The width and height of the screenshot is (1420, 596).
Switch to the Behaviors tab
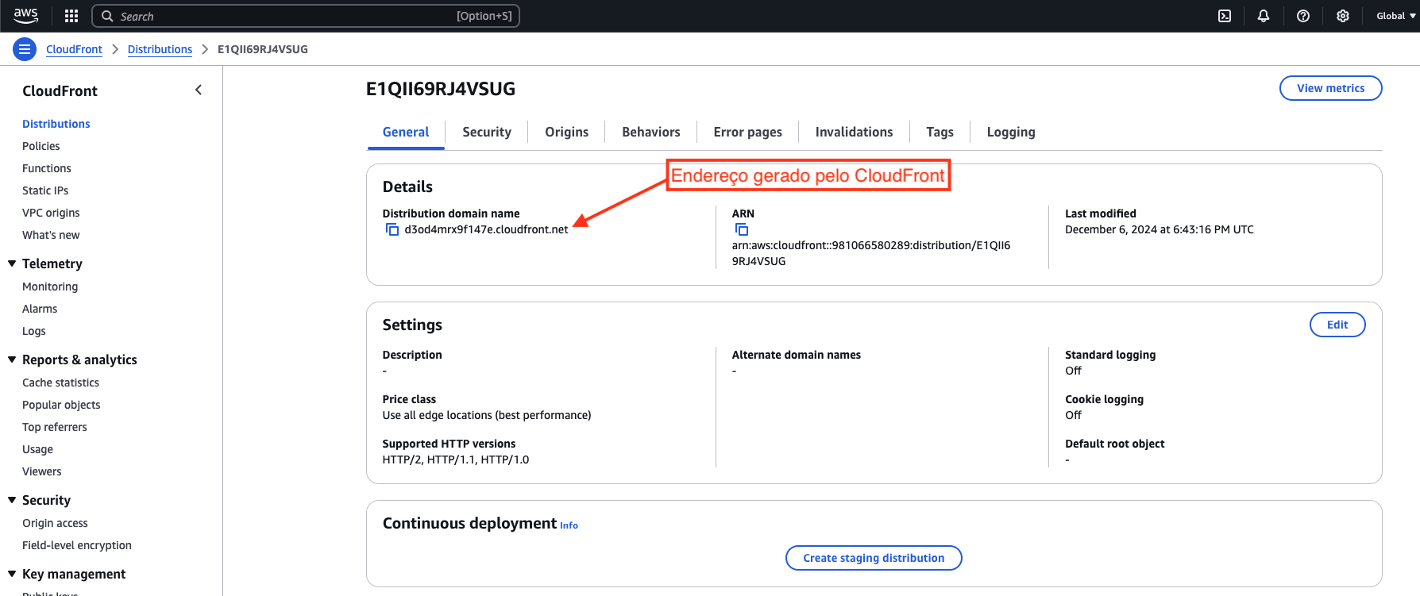pyautogui.click(x=650, y=132)
